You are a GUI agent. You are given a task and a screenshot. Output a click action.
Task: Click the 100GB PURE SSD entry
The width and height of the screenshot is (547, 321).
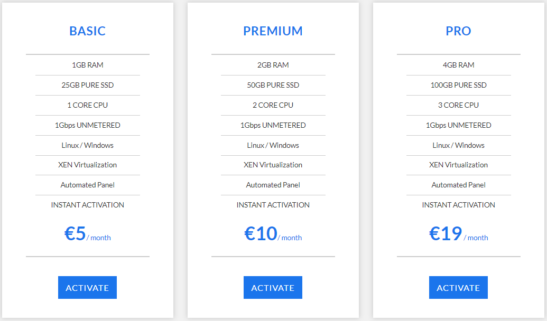pyautogui.click(x=459, y=85)
